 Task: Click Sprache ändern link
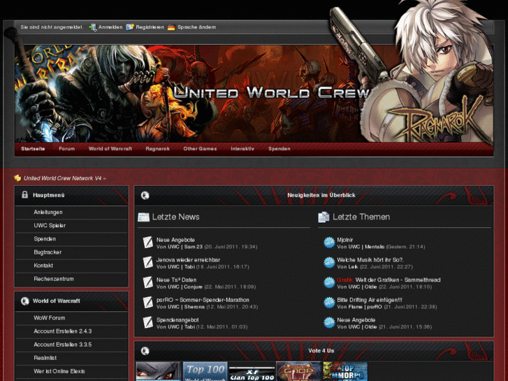click(x=196, y=27)
